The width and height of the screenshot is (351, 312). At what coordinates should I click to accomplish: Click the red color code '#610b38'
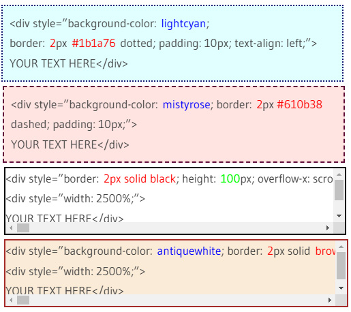click(299, 105)
